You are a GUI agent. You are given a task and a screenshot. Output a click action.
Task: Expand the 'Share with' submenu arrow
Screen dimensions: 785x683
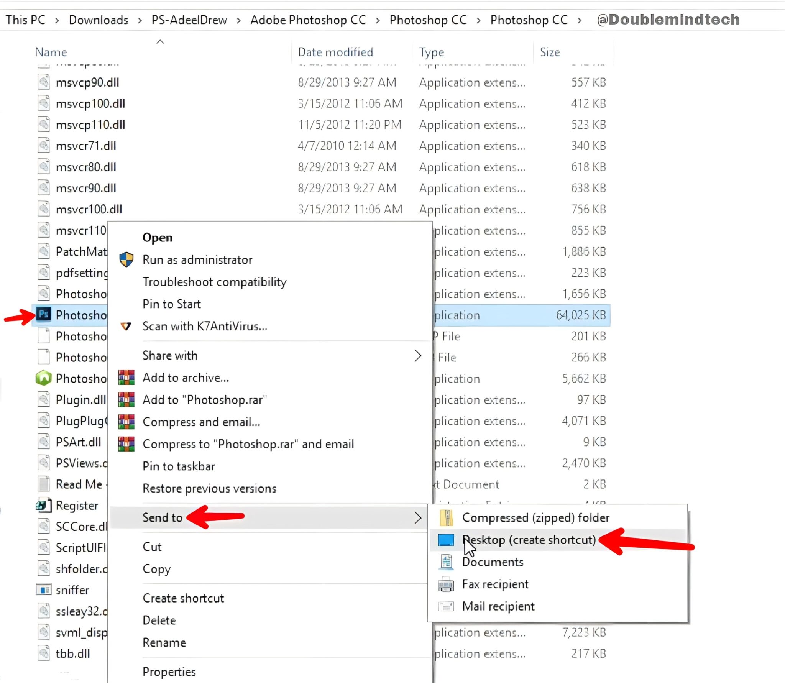[x=418, y=355]
